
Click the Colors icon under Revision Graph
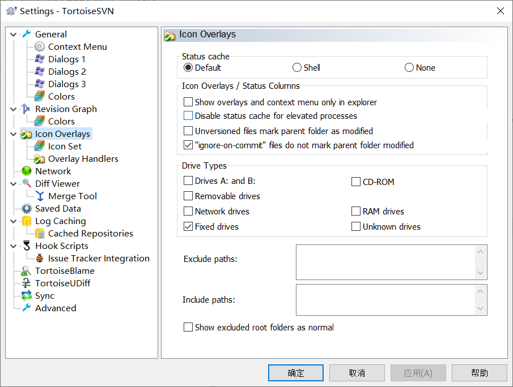coord(40,121)
